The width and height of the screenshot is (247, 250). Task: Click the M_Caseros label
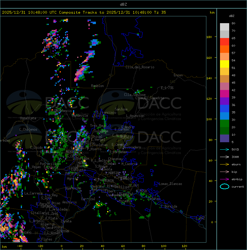point(129,164)
